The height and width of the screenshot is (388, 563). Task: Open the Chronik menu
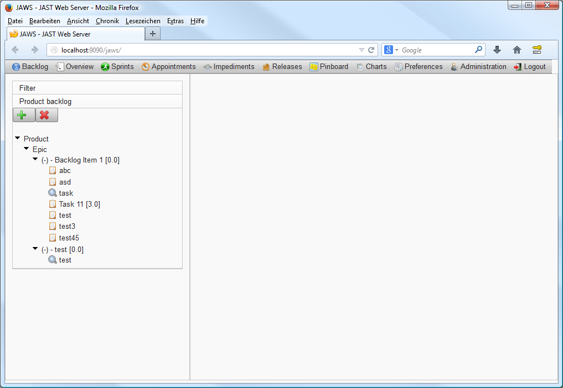tap(107, 20)
